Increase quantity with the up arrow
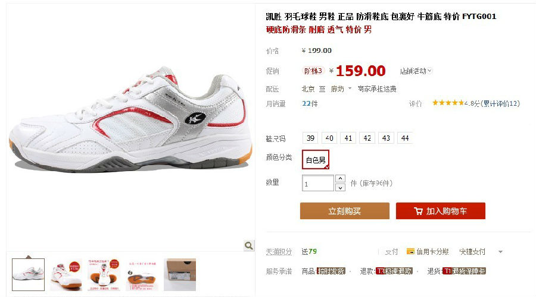This screenshot has width=536, height=297. [340, 179]
